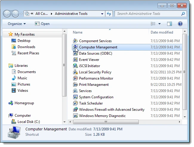194x147 pixels.
Task: Select Computer in navigation pane
Action: [x=23, y=116]
